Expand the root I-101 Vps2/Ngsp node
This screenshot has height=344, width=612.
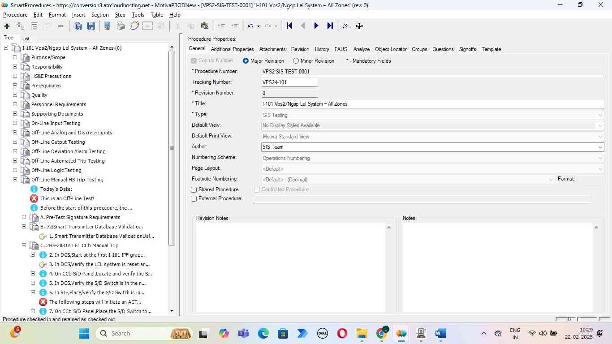coord(6,48)
